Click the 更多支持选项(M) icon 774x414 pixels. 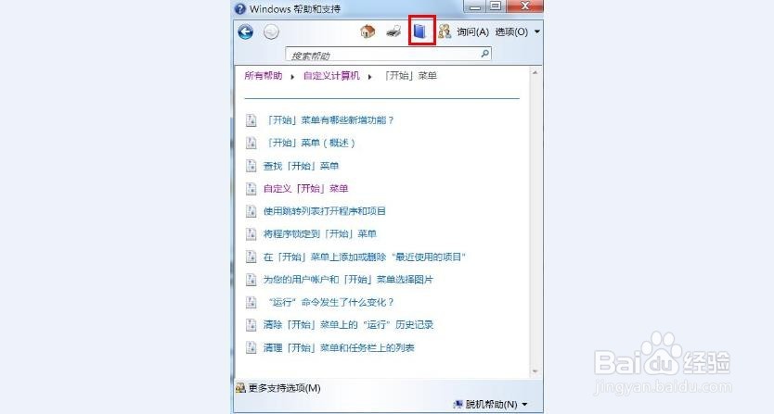240,388
